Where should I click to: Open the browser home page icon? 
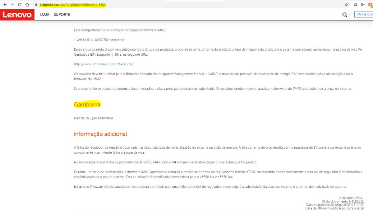(27, 5)
